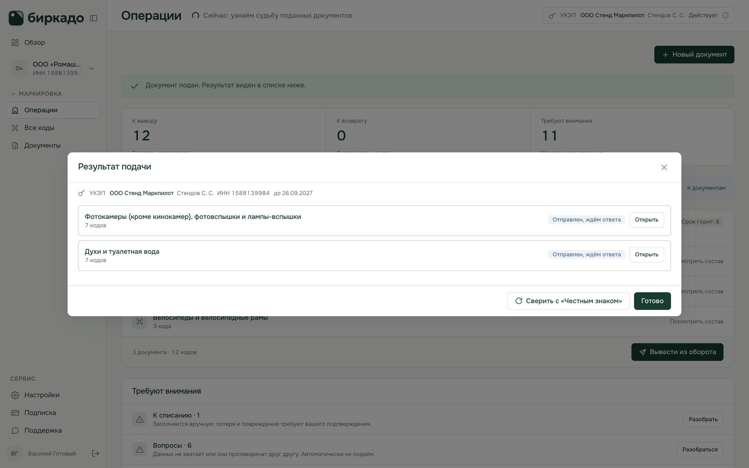Click warning icon beside К списанию

[139, 419]
